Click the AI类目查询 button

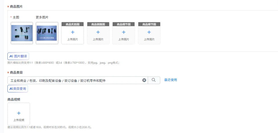click(18, 89)
